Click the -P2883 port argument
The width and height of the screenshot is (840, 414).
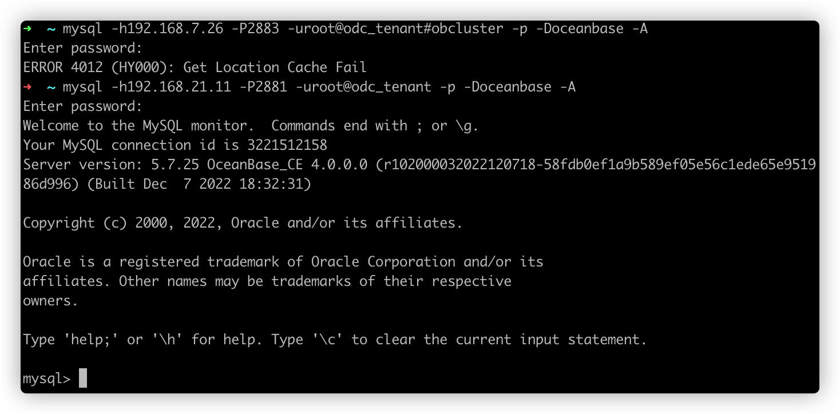[x=255, y=29]
